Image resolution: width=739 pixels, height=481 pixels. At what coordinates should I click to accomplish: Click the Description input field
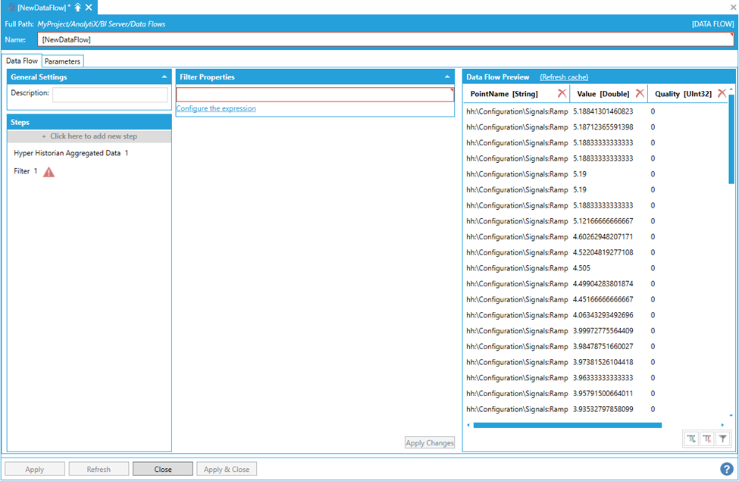click(x=110, y=95)
